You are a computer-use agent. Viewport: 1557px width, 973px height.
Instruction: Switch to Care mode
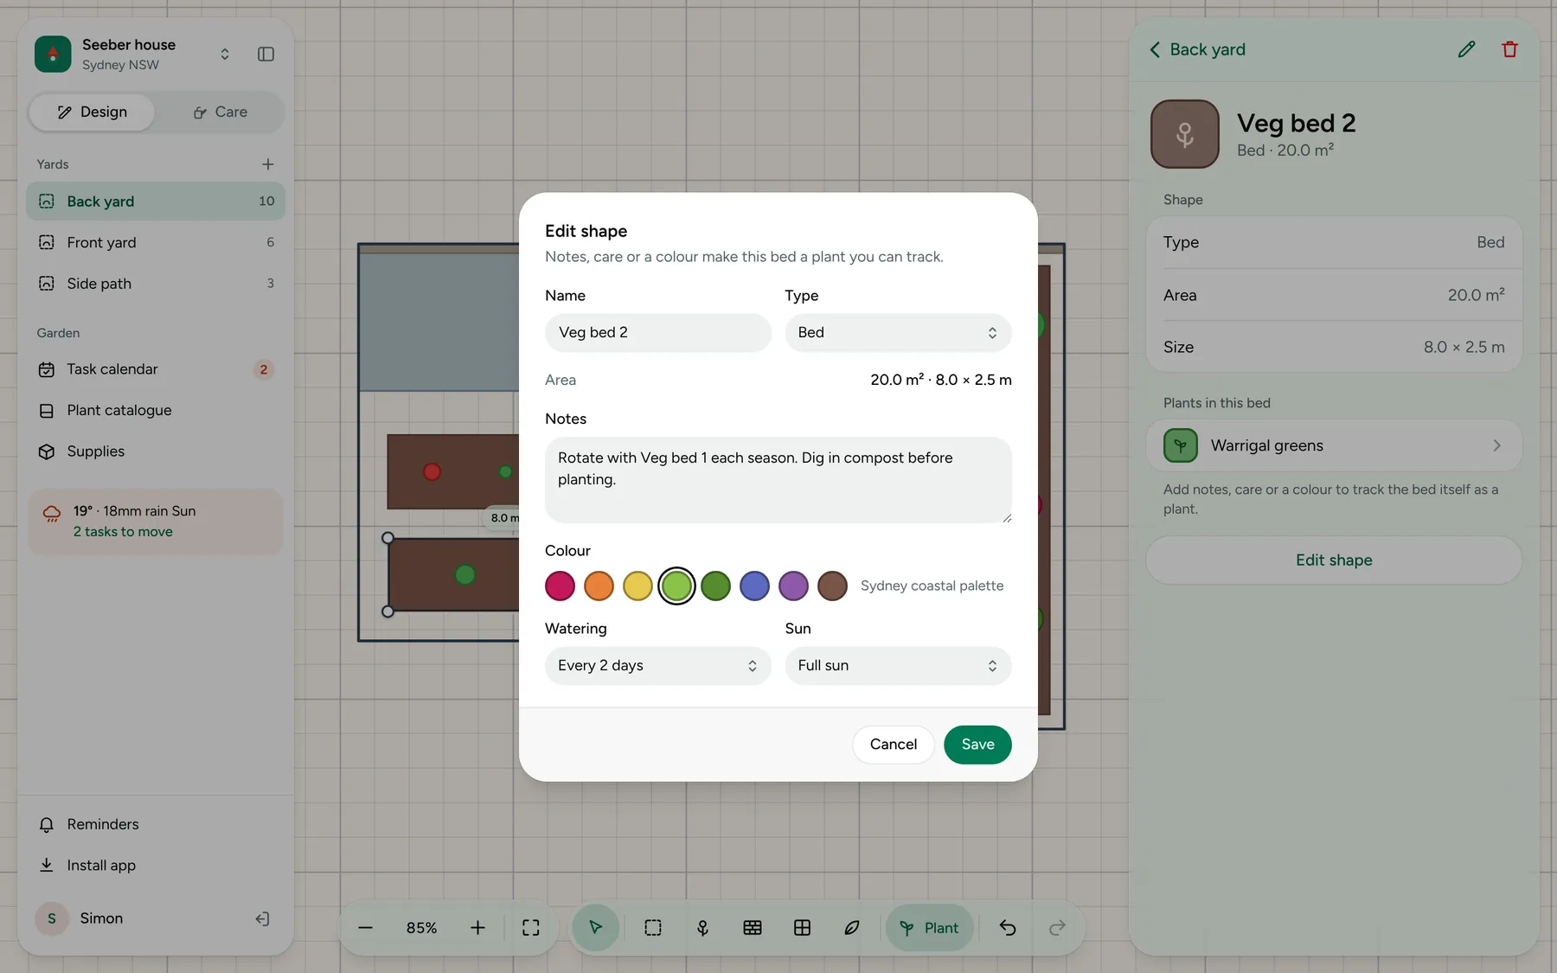(220, 112)
